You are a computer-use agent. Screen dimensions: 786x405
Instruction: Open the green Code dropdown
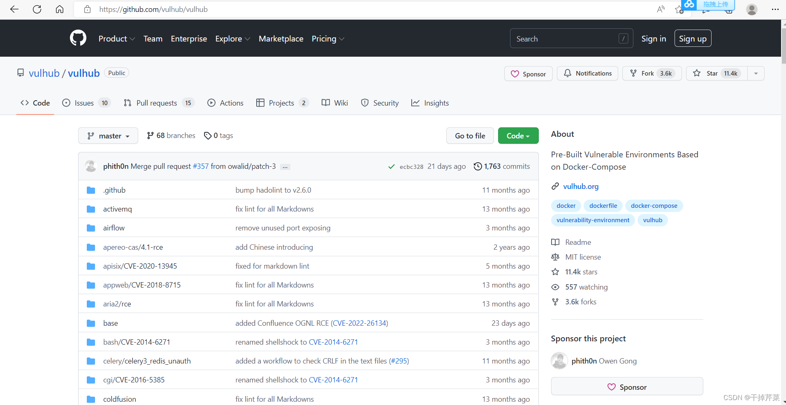518,136
